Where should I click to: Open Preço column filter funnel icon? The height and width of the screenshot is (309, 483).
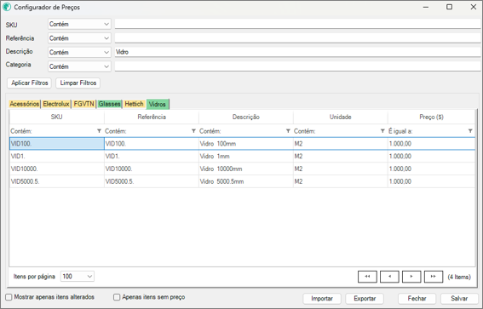tap(470, 131)
